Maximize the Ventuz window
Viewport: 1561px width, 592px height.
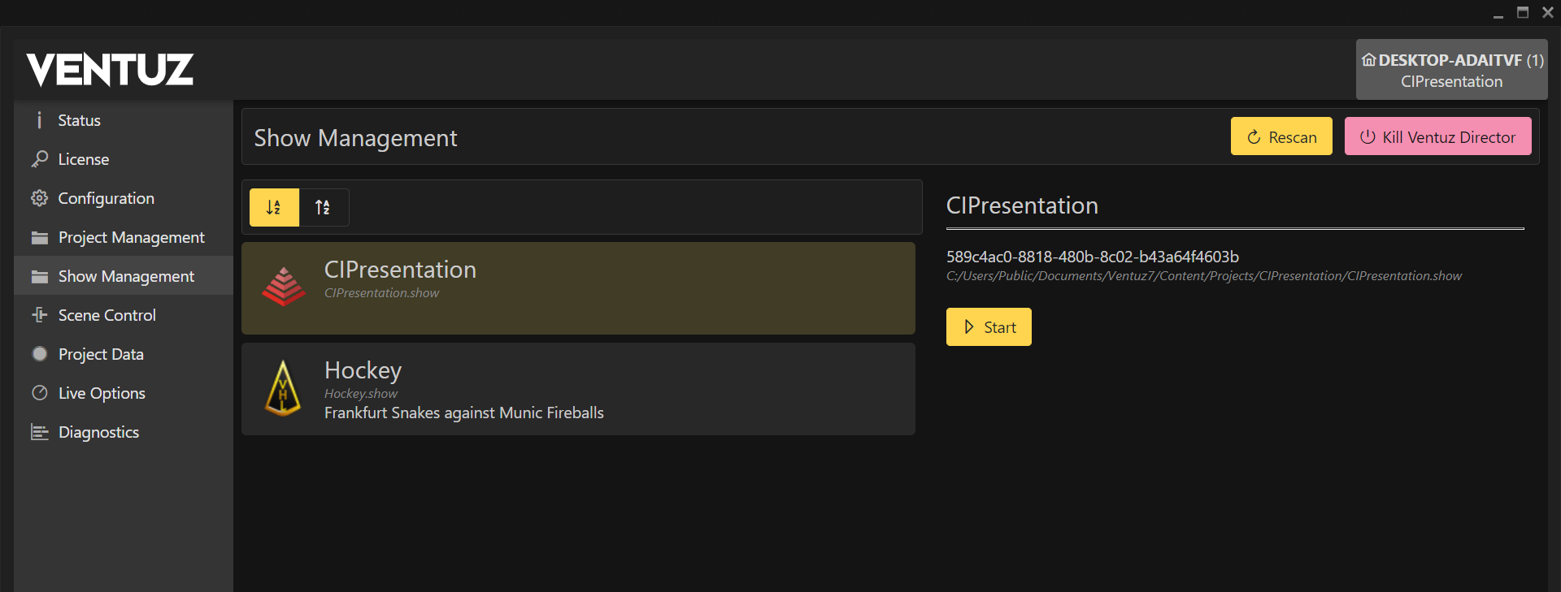[x=1523, y=12]
